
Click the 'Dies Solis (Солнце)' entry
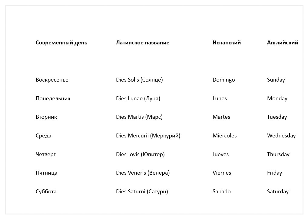(x=139, y=80)
